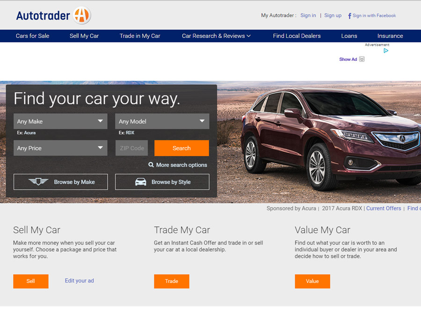Click the orange Value button
421x318 pixels.
312,281
